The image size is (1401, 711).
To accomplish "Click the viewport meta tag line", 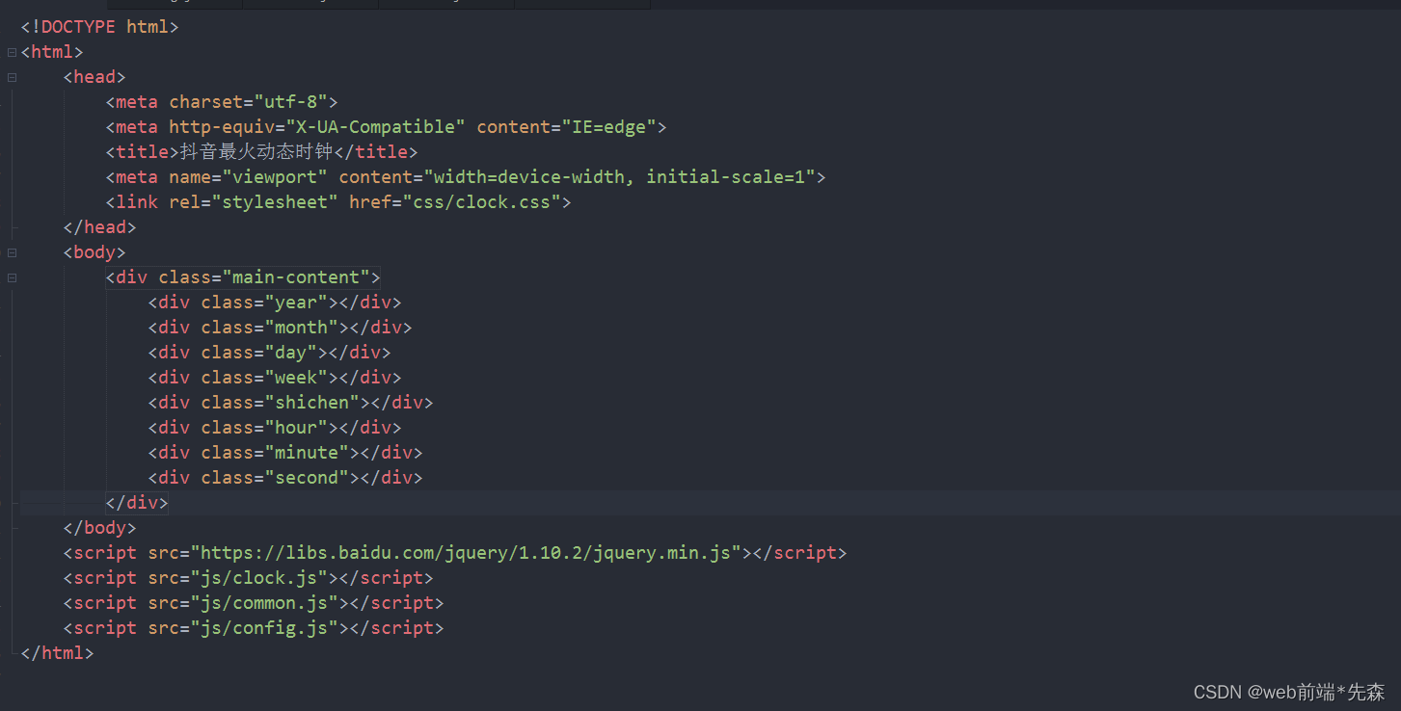I will point(463,176).
